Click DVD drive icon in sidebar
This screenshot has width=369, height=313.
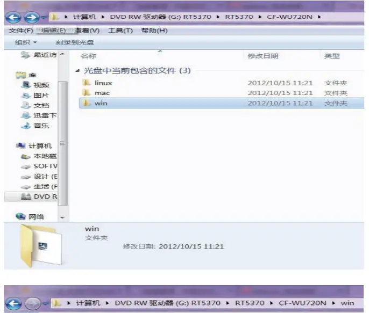pyautogui.click(x=26, y=196)
